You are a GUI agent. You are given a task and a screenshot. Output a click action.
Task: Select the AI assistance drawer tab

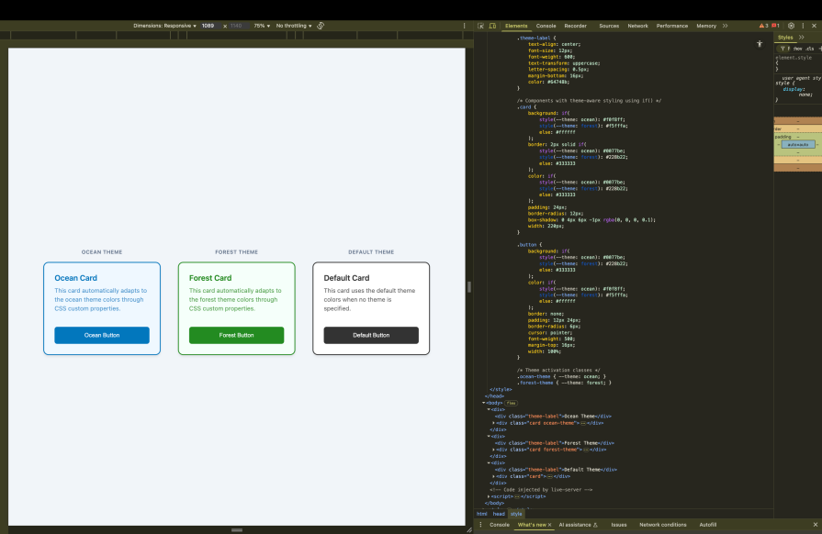(x=575, y=524)
